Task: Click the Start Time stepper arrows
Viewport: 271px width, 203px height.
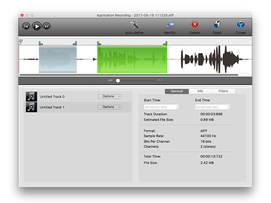Action: point(177,107)
